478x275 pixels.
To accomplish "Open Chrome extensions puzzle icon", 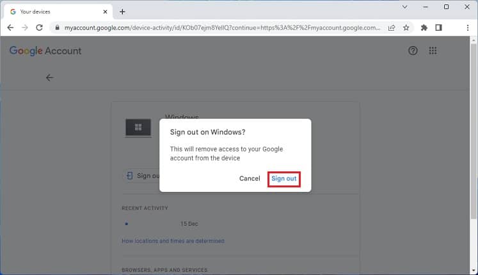I will click(x=424, y=27).
